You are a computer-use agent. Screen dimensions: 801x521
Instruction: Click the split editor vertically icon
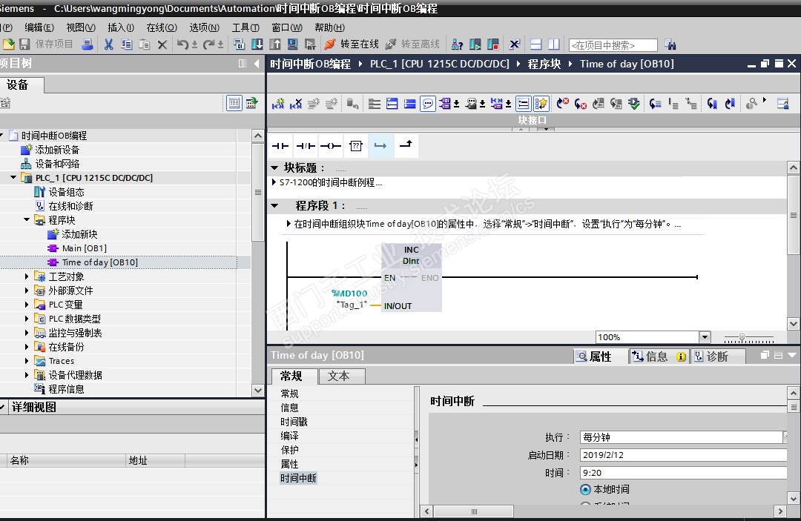coord(554,44)
